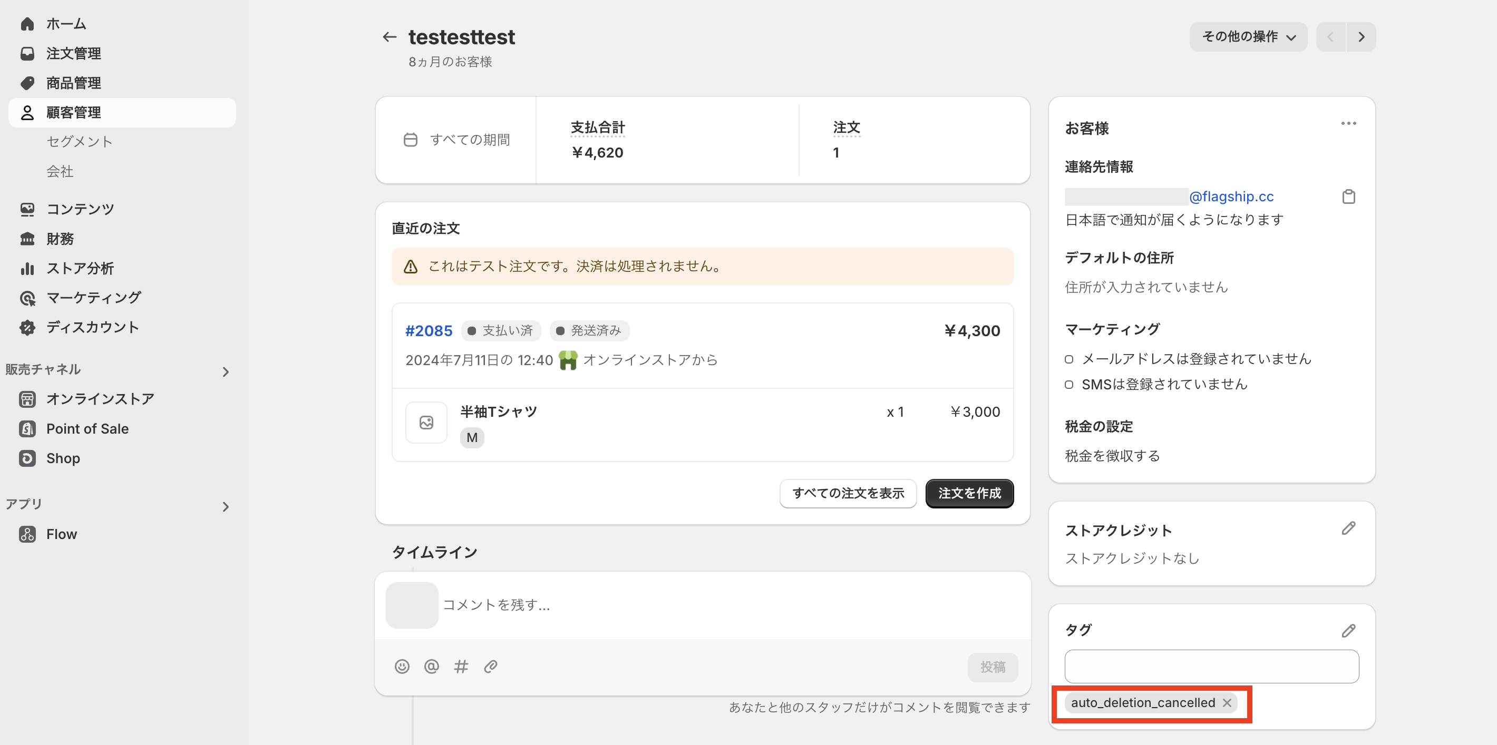1497x745 pixels.
Task: Click the home icon in sidebar
Action: coord(27,24)
